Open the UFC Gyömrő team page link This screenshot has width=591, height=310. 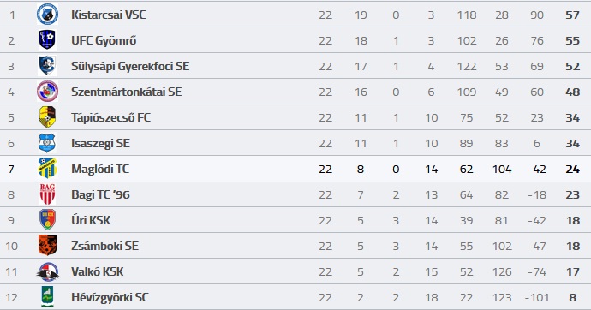[x=104, y=40]
